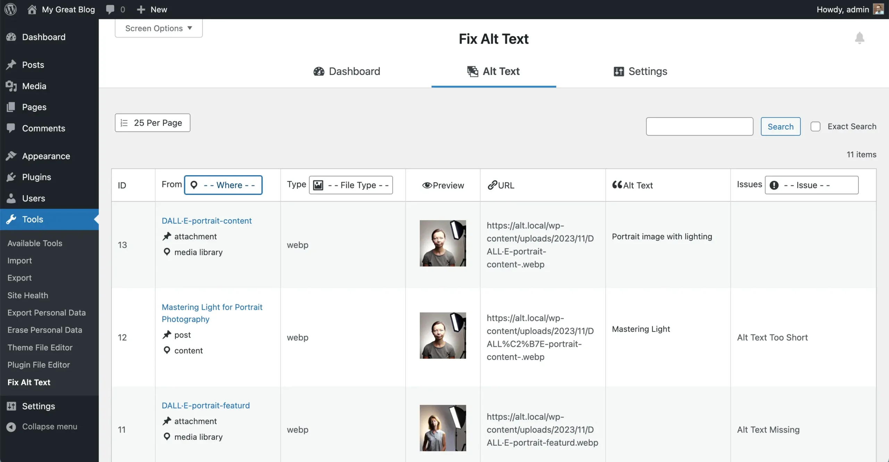
Task: Click the Plugins icon in sidebar
Action: [x=11, y=177]
